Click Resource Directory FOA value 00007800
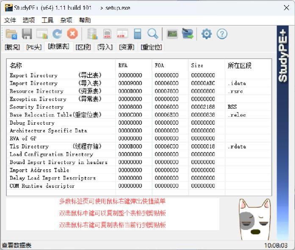Viewport: 295px width, 250px height. 166,91
